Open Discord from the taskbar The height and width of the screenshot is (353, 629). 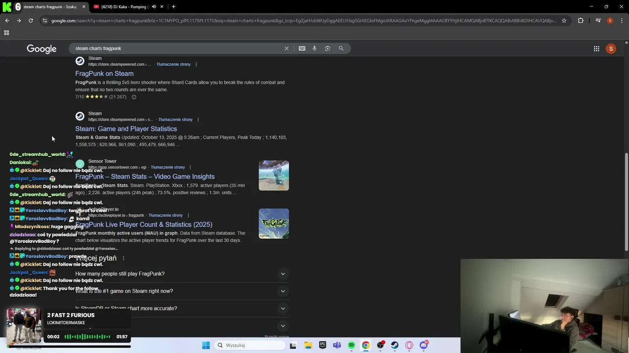point(424,345)
